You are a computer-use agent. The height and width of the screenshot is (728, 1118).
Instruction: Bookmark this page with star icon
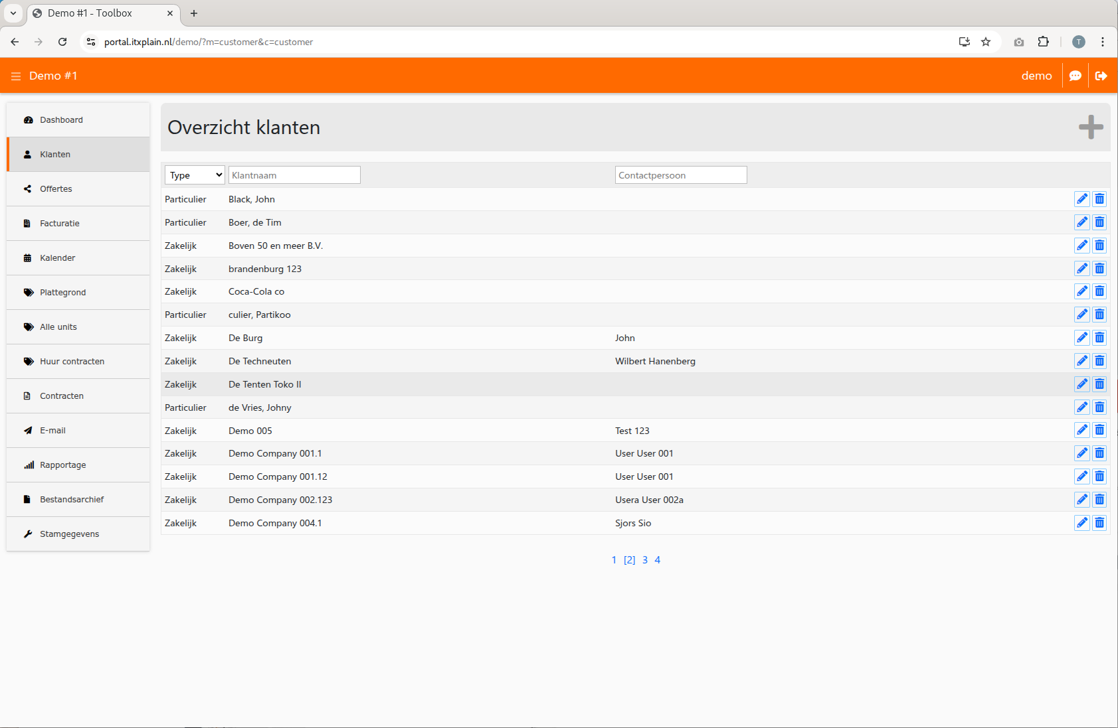[986, 42]
